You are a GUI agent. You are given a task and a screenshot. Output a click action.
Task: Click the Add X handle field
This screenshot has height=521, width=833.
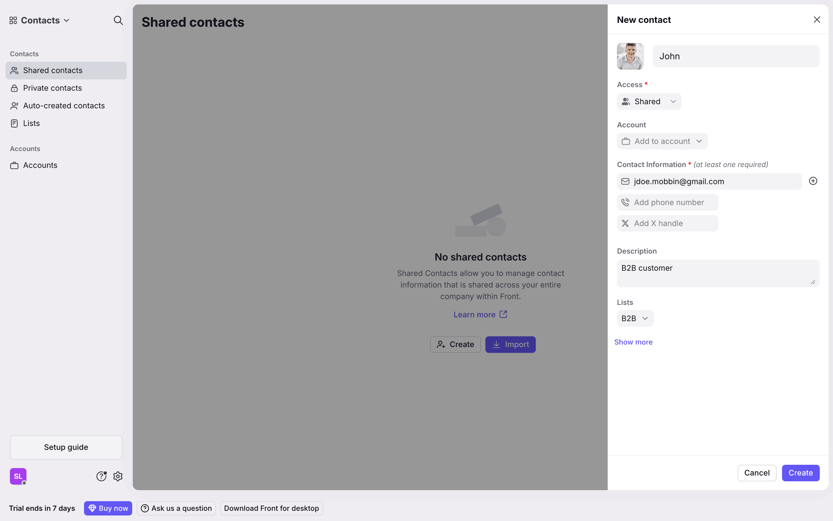(667, 223)
